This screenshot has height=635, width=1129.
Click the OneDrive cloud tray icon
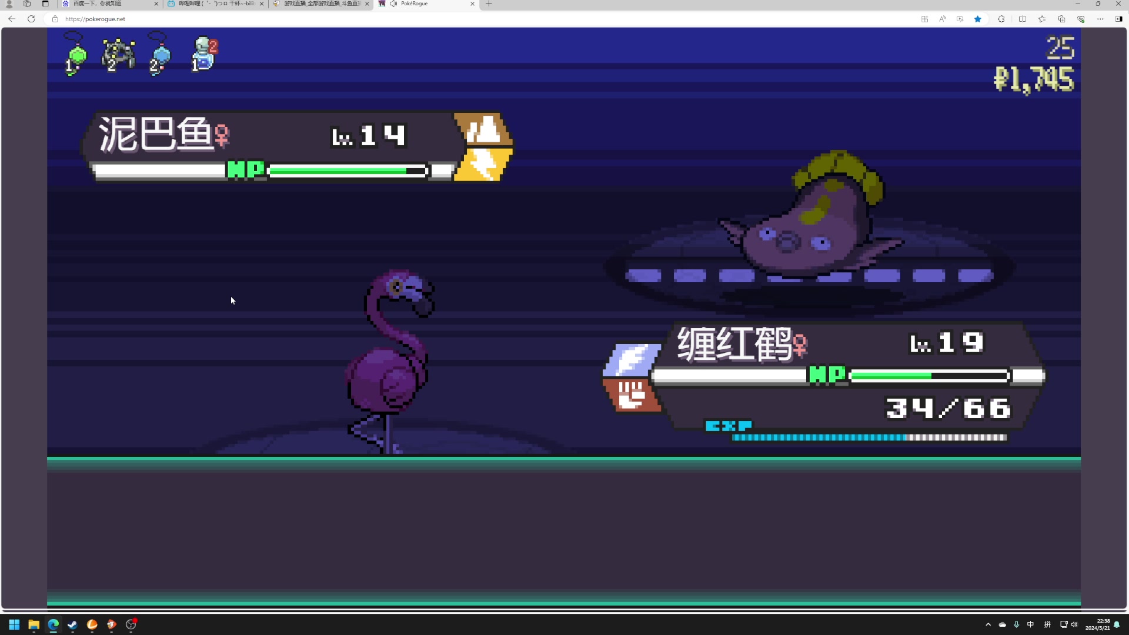[x=1002, y=624]
